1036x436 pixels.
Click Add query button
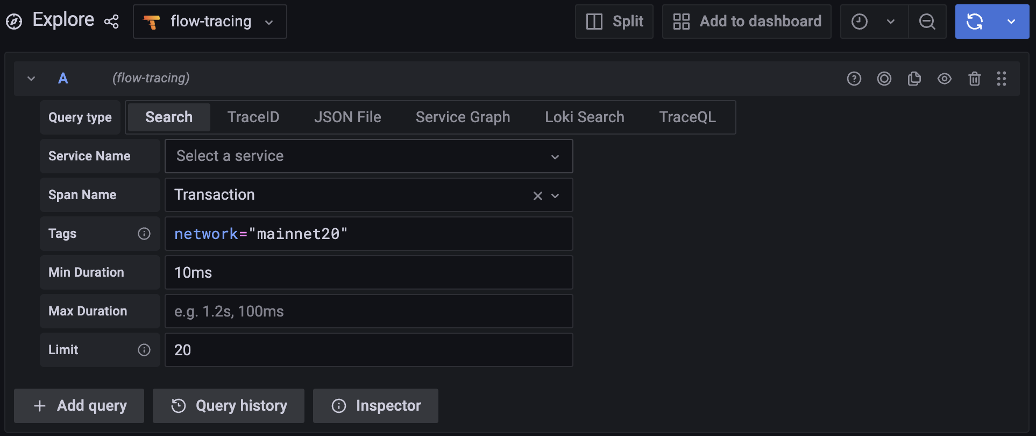(x=79, y=406)
